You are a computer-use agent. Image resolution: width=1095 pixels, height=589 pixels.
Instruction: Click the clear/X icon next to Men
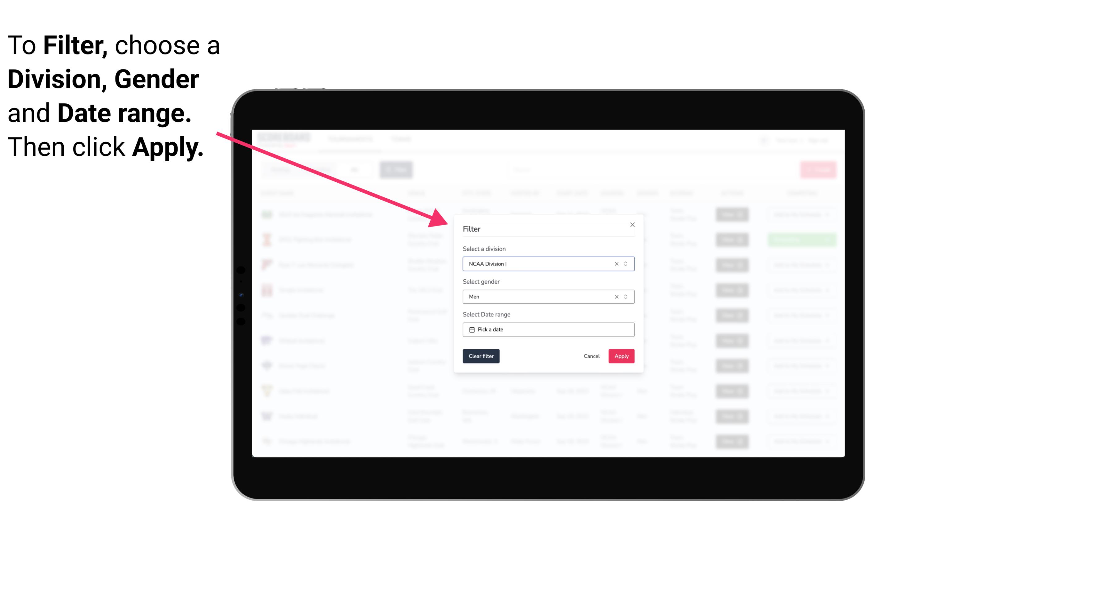tap(615, 297)
